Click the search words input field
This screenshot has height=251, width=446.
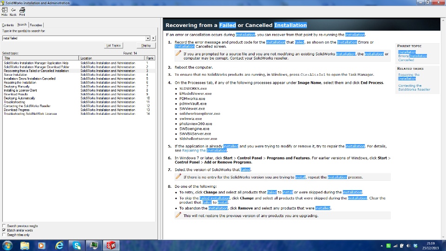tap(74, 38)
